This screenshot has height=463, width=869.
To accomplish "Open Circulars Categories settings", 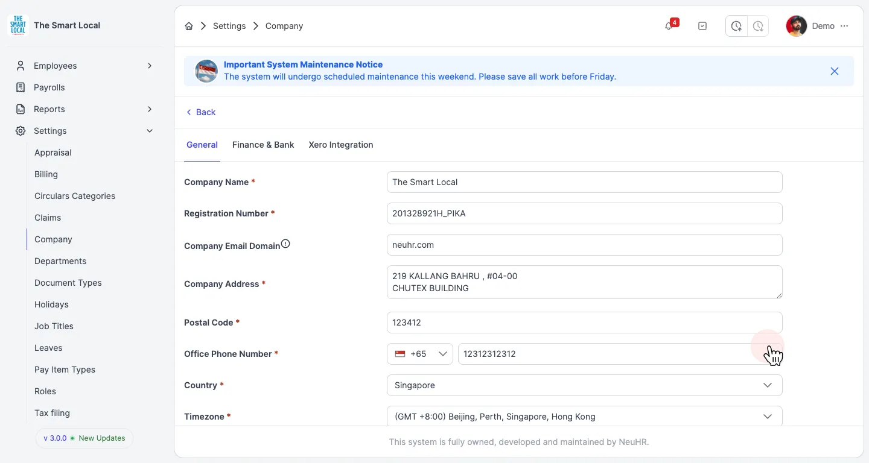I will click(x=75, y=196).
